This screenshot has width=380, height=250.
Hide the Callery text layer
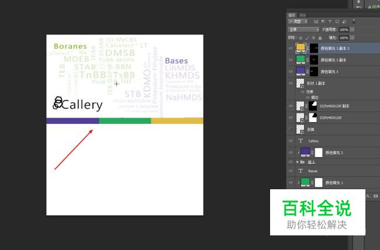291,141
